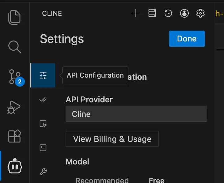The height and width of the screenshot is (183, 224).
Task: Open the browser cursor settings tab
Action: [43, 124]
